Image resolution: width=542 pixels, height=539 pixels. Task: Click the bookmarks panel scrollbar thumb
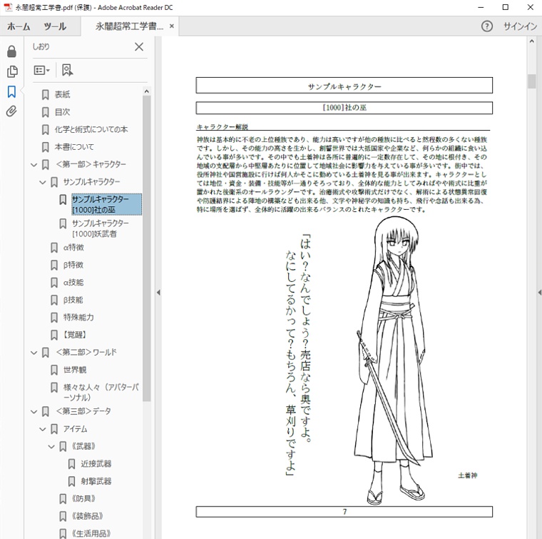click(x=147, y=248)
